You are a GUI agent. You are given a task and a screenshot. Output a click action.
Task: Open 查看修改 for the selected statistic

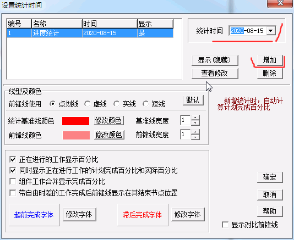(x=215, y=74)
